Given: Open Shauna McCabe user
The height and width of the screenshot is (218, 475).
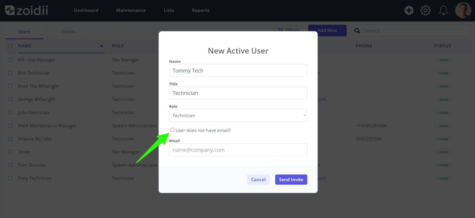Looking at the screenshot, I should [x=35, y=139].
